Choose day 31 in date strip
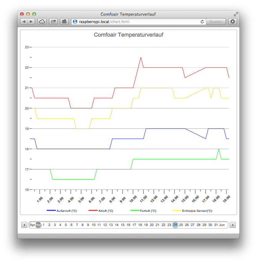The image size is (257, 263). coord(216,225)
